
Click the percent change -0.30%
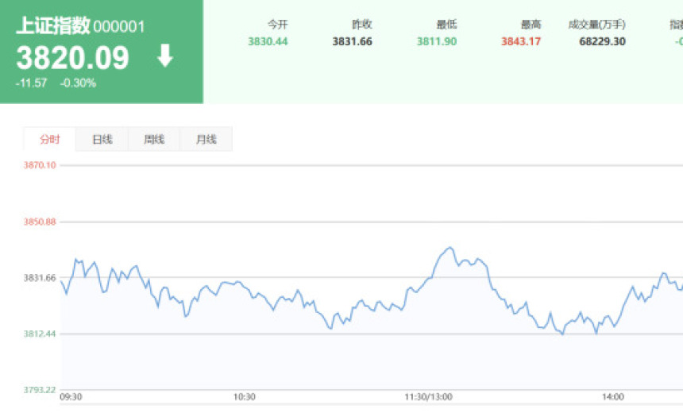point(78,83)
